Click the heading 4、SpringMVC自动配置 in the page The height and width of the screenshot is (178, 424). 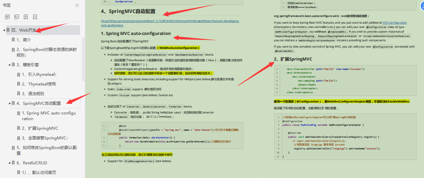click(128, 11)
